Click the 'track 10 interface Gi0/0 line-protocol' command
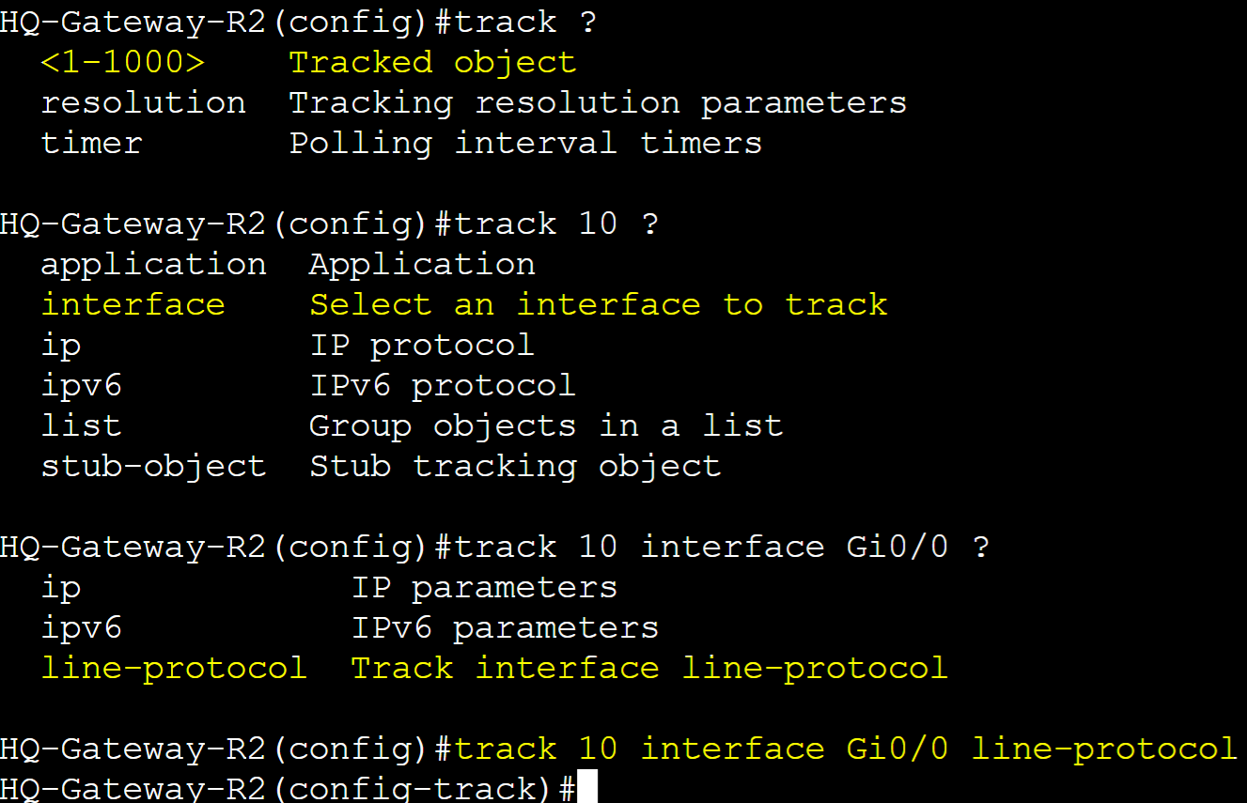This screenshot has width=1247, height=803. [x=846, y=749]
